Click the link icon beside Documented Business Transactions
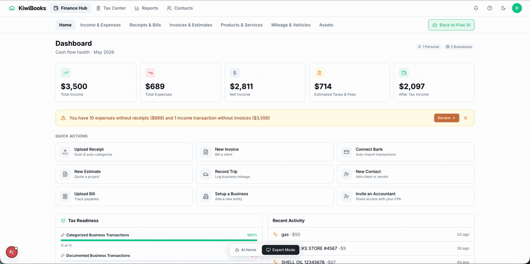 point(62,256)
